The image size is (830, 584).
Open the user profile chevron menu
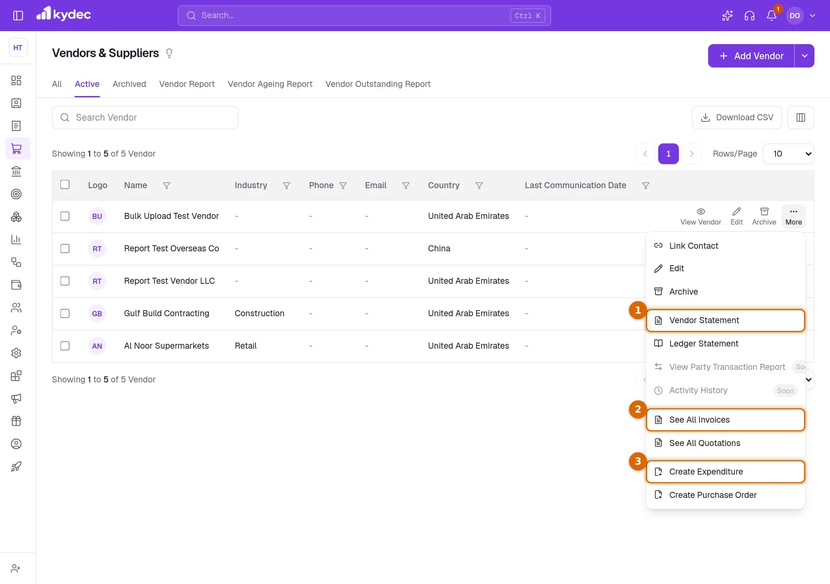point(813,16)
